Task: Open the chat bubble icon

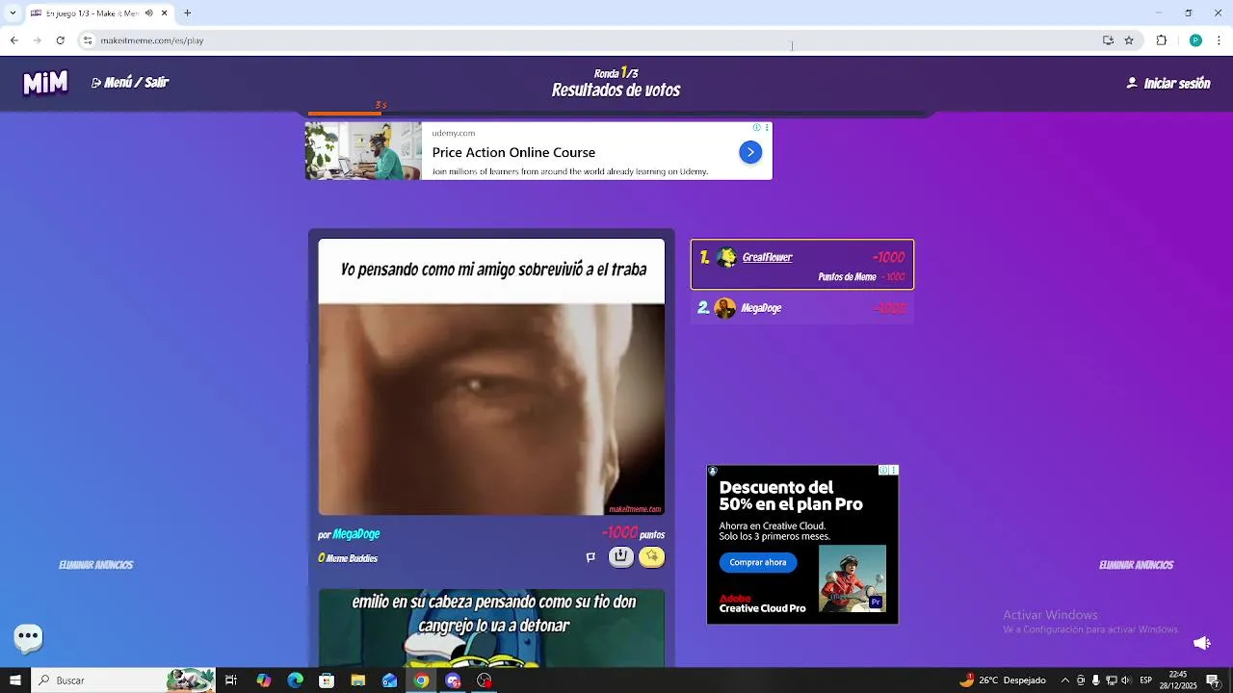Action: pyautogui.click(x=28, y=636)
